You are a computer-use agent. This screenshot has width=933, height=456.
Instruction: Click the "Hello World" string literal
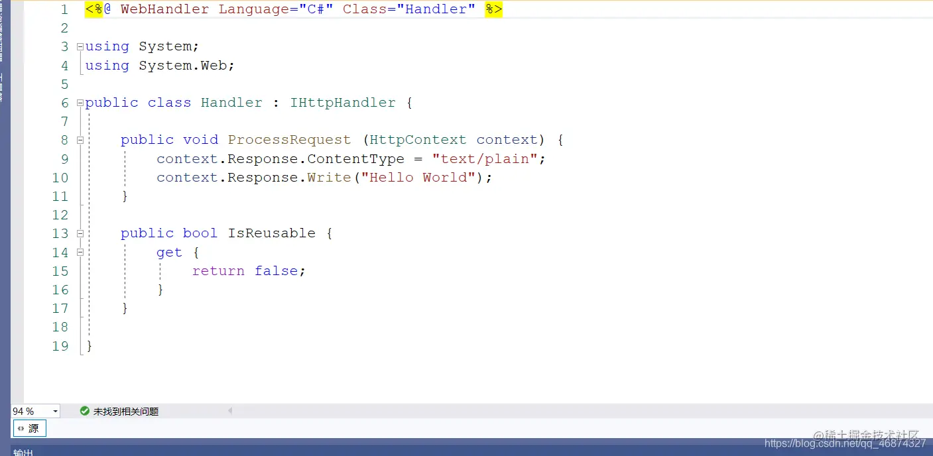coord(418,178)
